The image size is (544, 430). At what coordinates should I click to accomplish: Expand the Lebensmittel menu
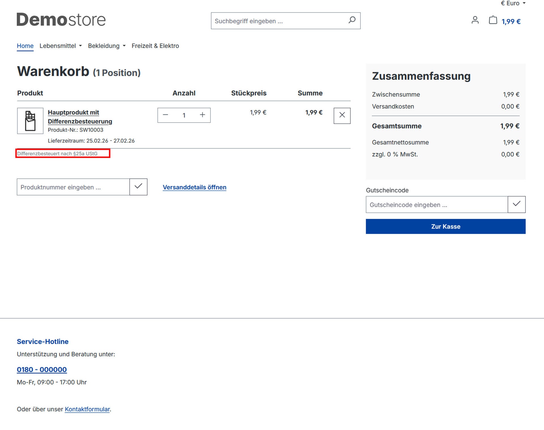60,46
